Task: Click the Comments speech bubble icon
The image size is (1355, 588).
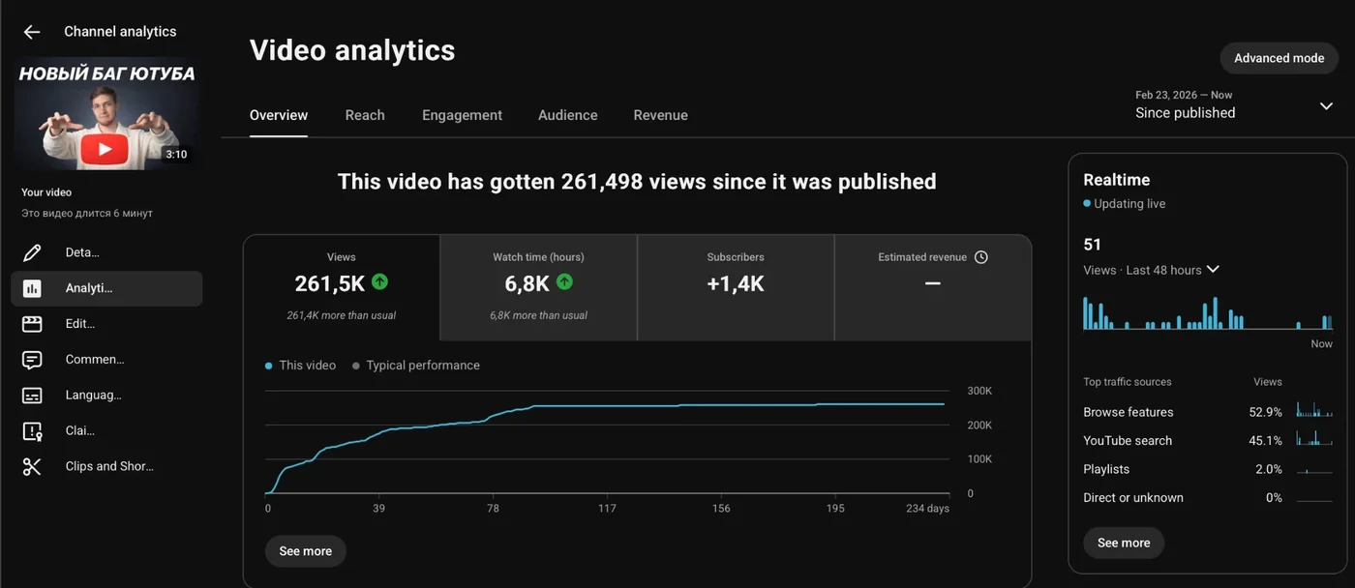Action: (x=32, y=360)
